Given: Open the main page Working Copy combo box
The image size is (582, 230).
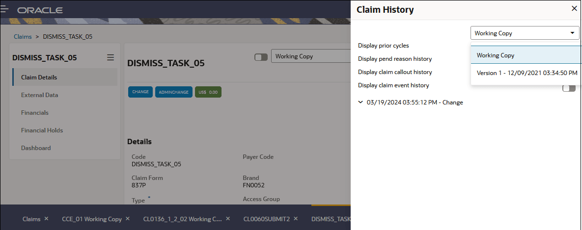Looking at the screenshot, I should [x=311, y=56].
